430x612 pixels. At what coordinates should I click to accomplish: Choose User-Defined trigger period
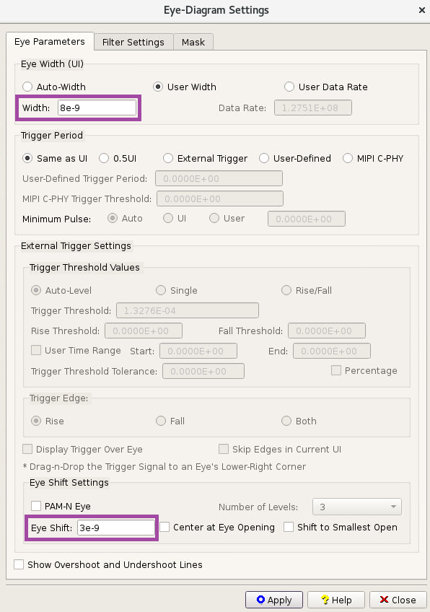tap(264, 158)
